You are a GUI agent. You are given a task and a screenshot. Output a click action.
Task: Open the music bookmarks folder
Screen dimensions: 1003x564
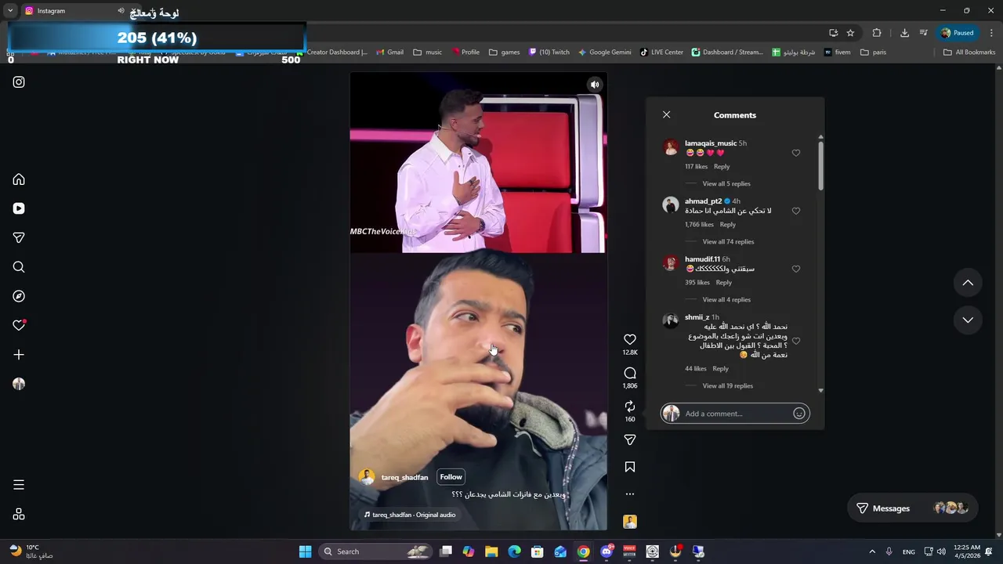428,52
